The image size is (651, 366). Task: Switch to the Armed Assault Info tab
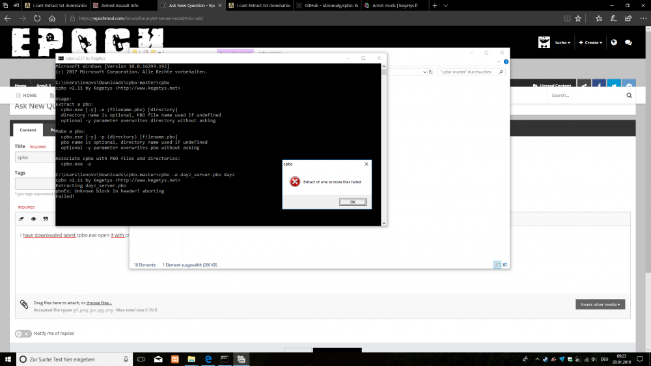coord(124,5)
